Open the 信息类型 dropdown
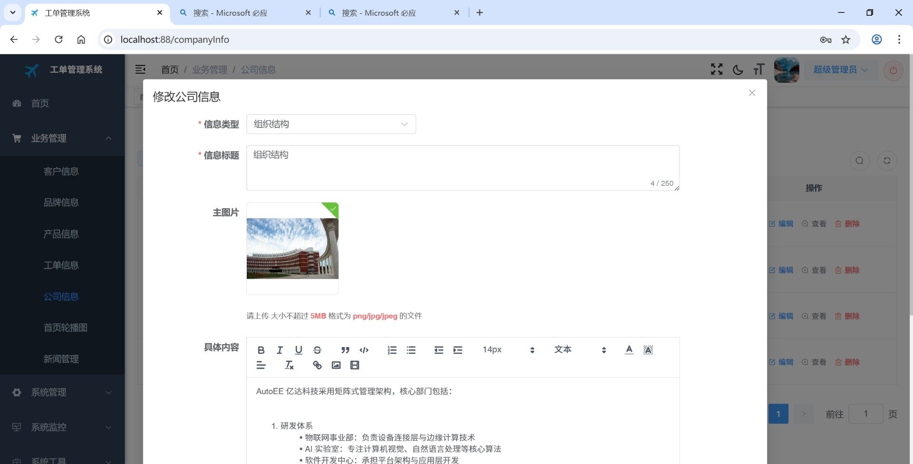Viewport: 913px width, 464px height. [331, 124]
